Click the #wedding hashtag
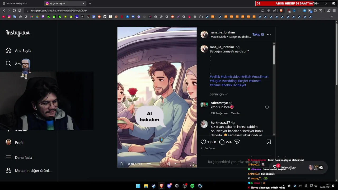The width and height of the screenshot is (338, 190). [x=229, y=81]
